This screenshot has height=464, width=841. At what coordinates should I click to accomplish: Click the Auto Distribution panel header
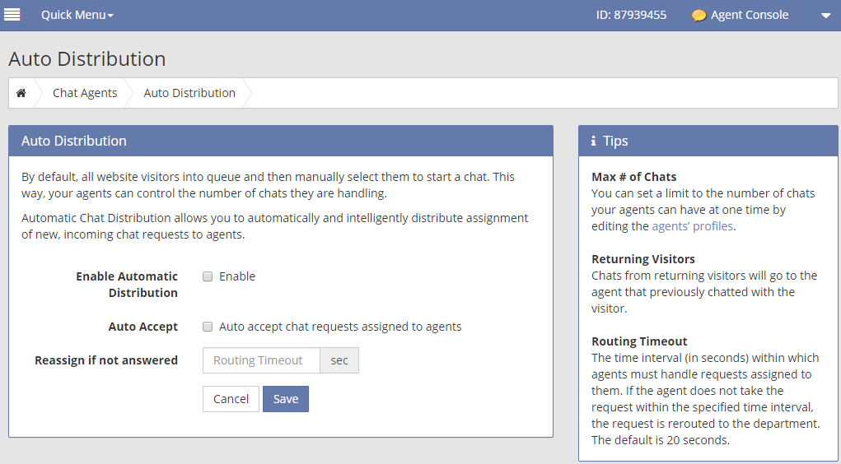coord(74,141)
